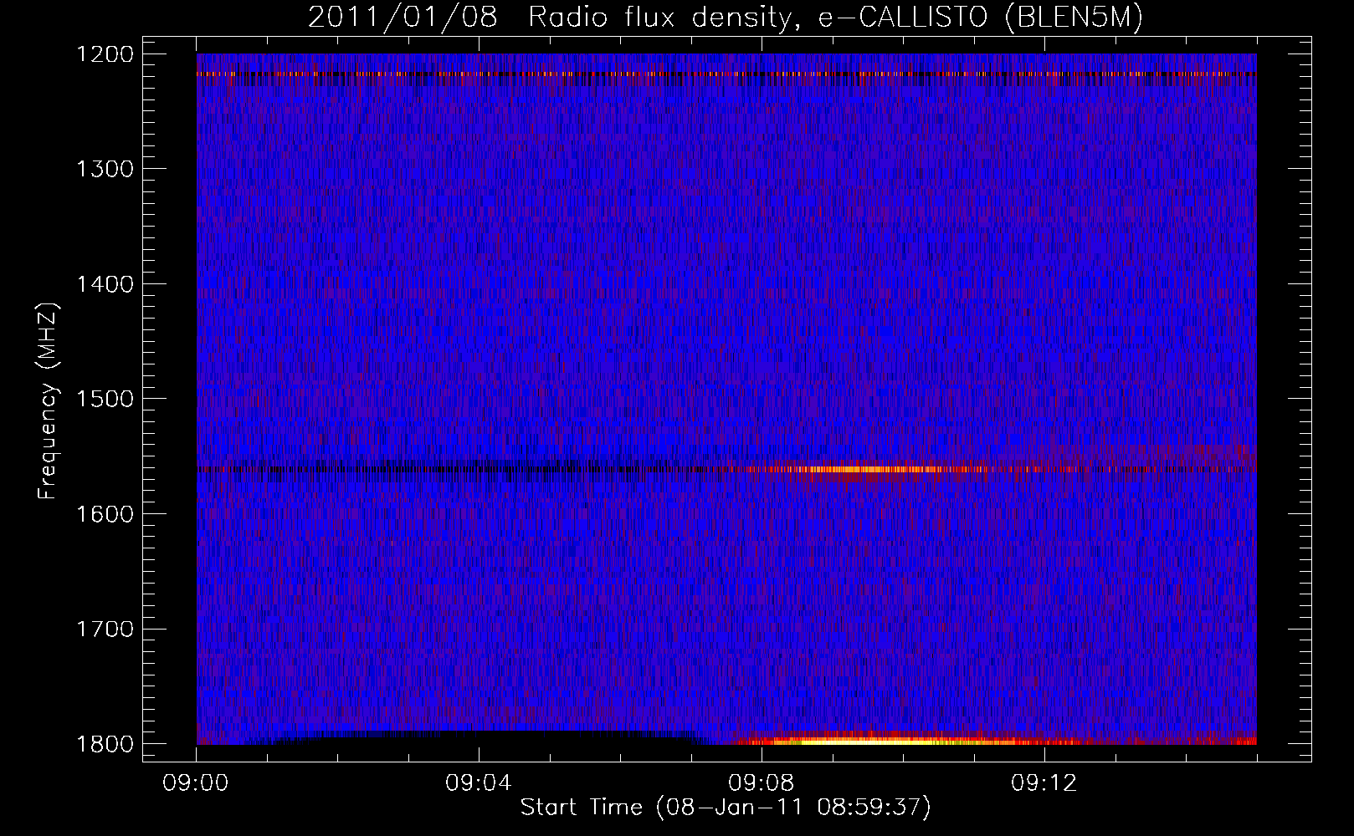The image size is (1354, 836).
Task: Click the 1400 frequency tick label
Action: point(105,284)
